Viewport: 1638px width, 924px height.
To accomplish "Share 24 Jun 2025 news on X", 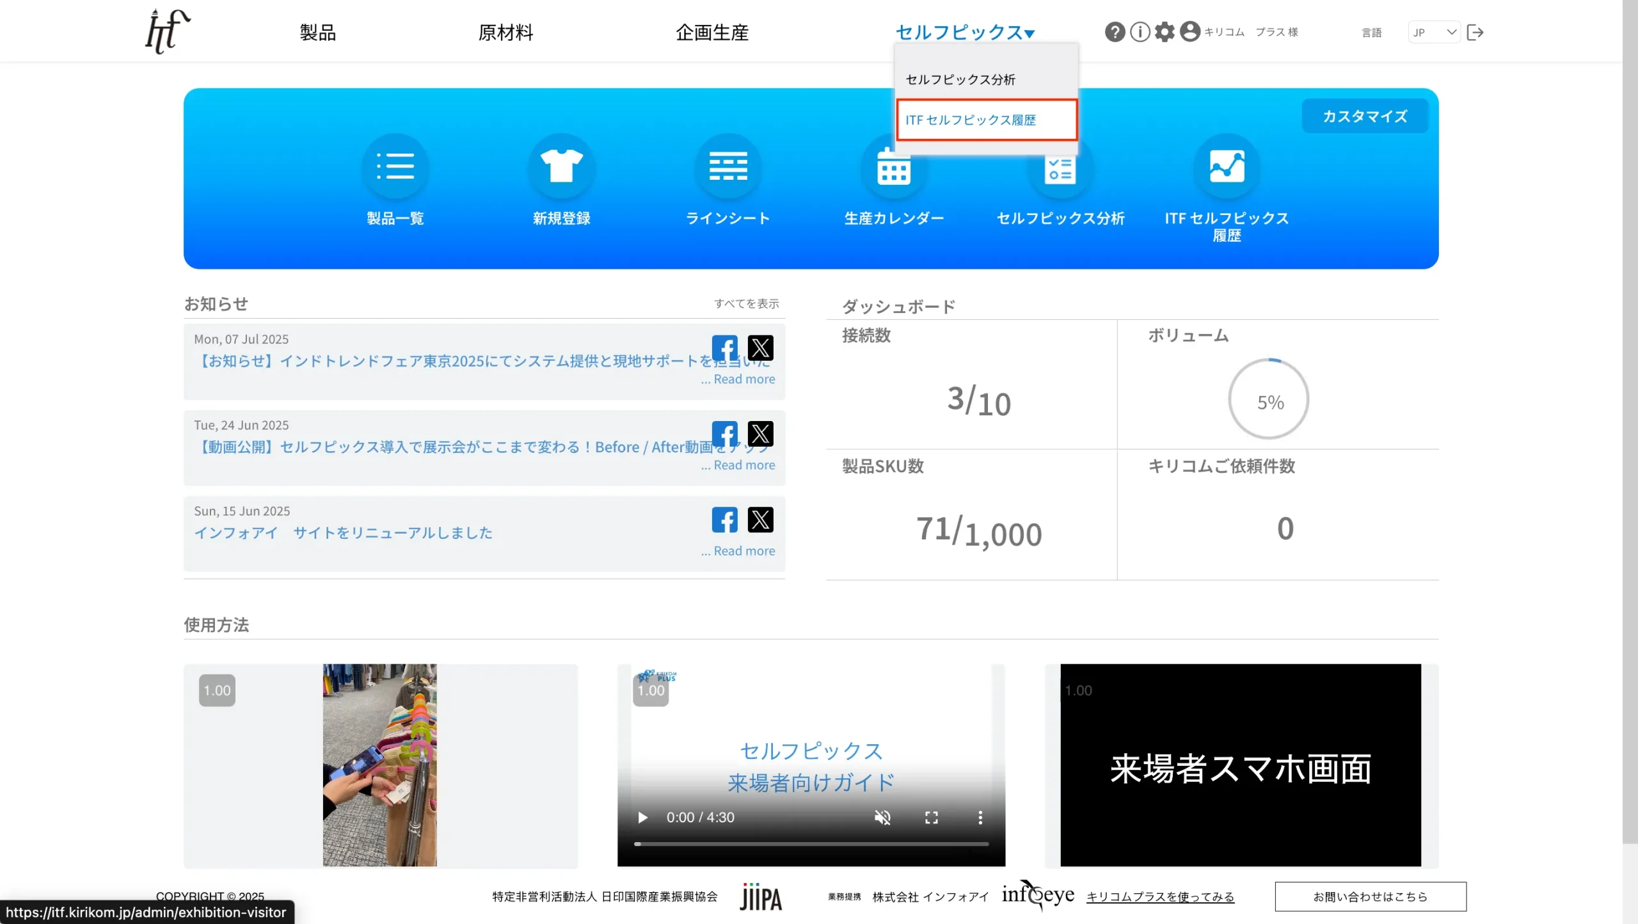I will pyautogui.click(x=760, y=434).
